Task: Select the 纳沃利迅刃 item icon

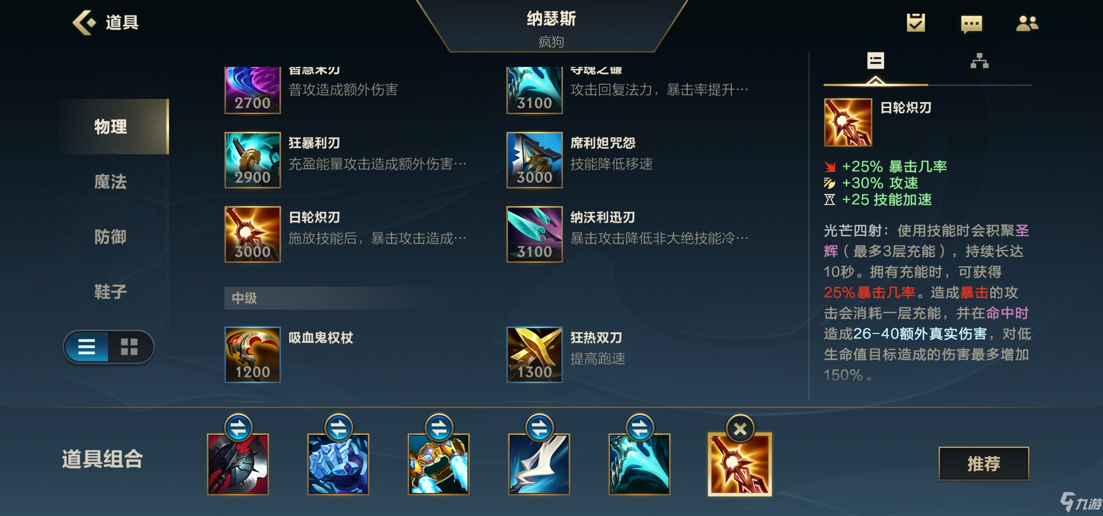Action: click(534, 234)
